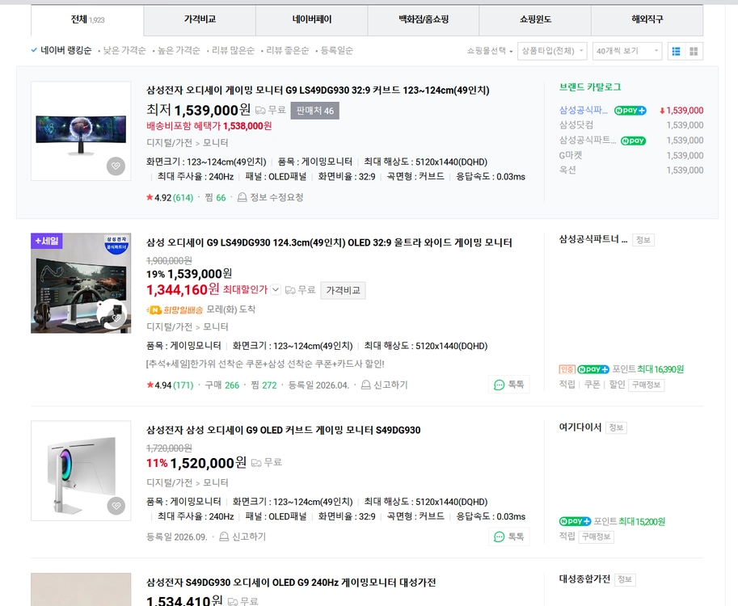Expand 최대할인가 chevron details
738x606 pixels.
276,290
